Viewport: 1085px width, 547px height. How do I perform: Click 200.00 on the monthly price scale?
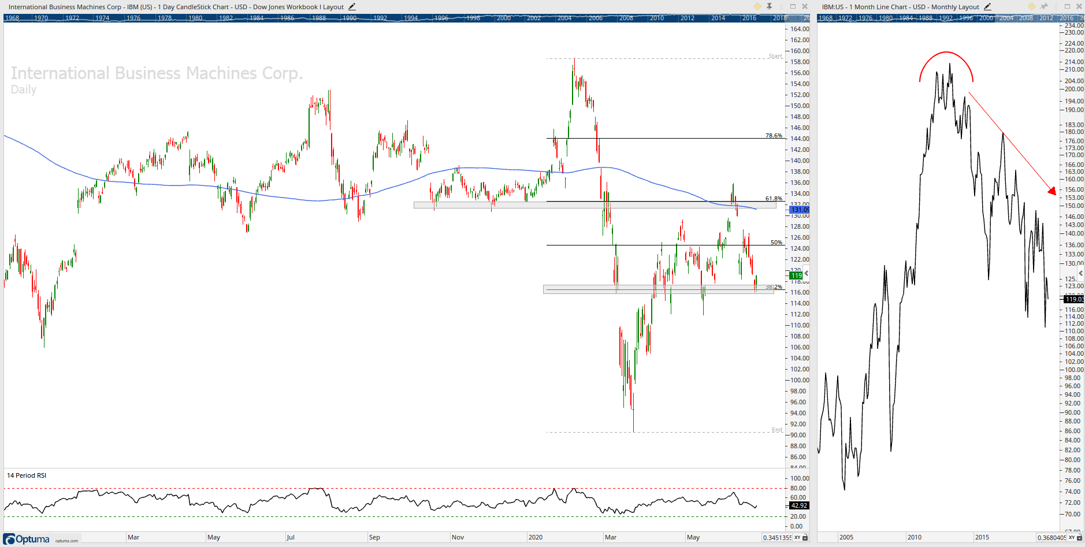[x=1075, y=89]
